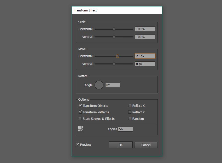
Task: Click the Scale Horizontal slider handle
Action: [114, 29]
